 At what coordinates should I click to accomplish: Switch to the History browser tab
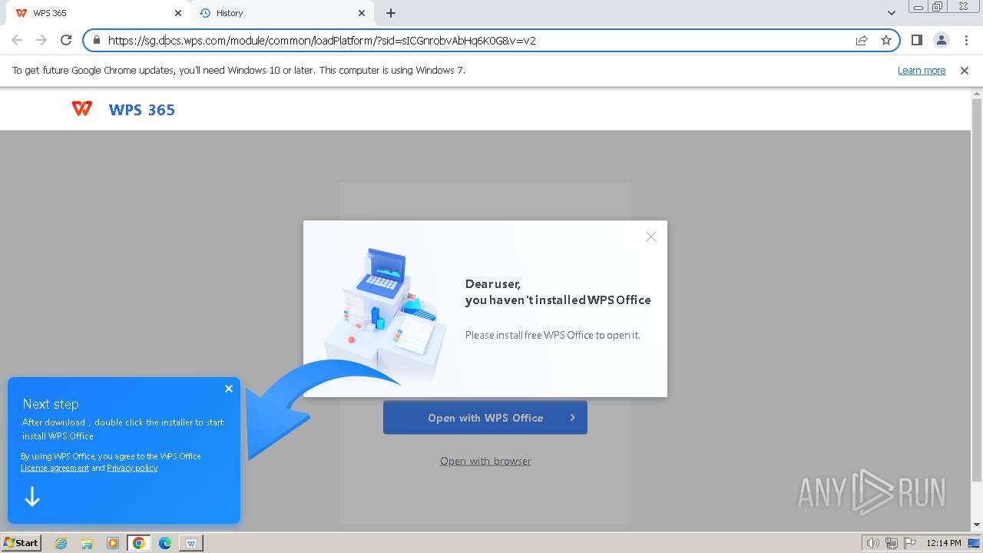click(x=280, y=13)
